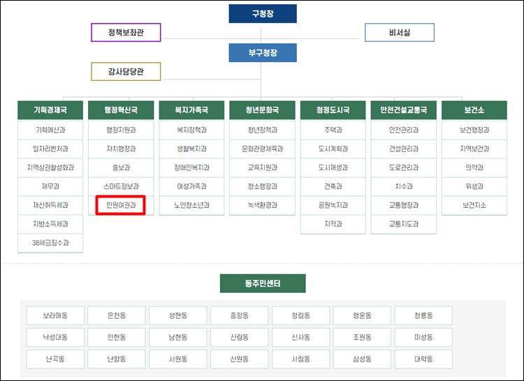Screen dimensions: 524x381
Task: Select the 대학동 community center
Action: tap(423, 359)
